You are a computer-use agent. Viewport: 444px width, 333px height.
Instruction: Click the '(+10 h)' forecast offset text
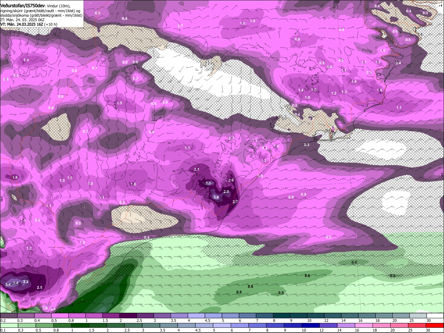[51, 24]
